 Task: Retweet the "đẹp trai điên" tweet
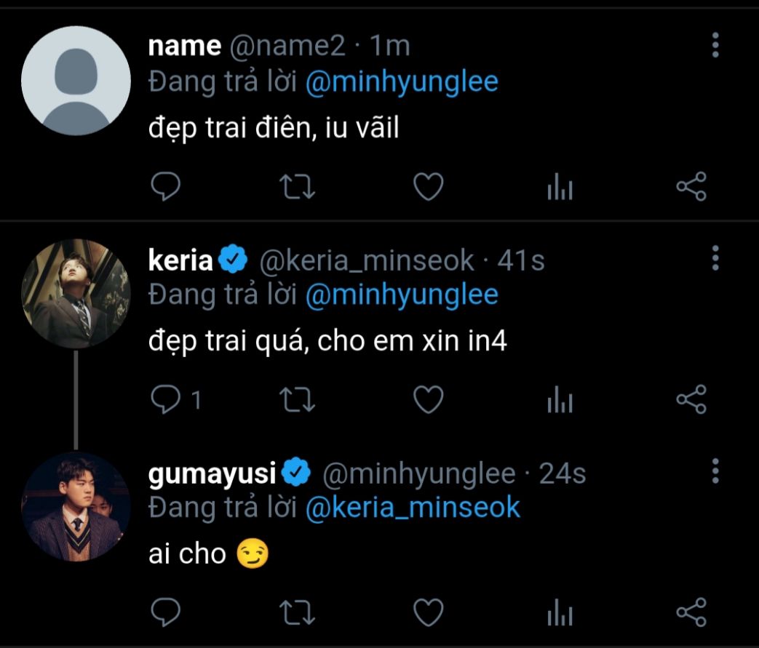pos(298,187)
